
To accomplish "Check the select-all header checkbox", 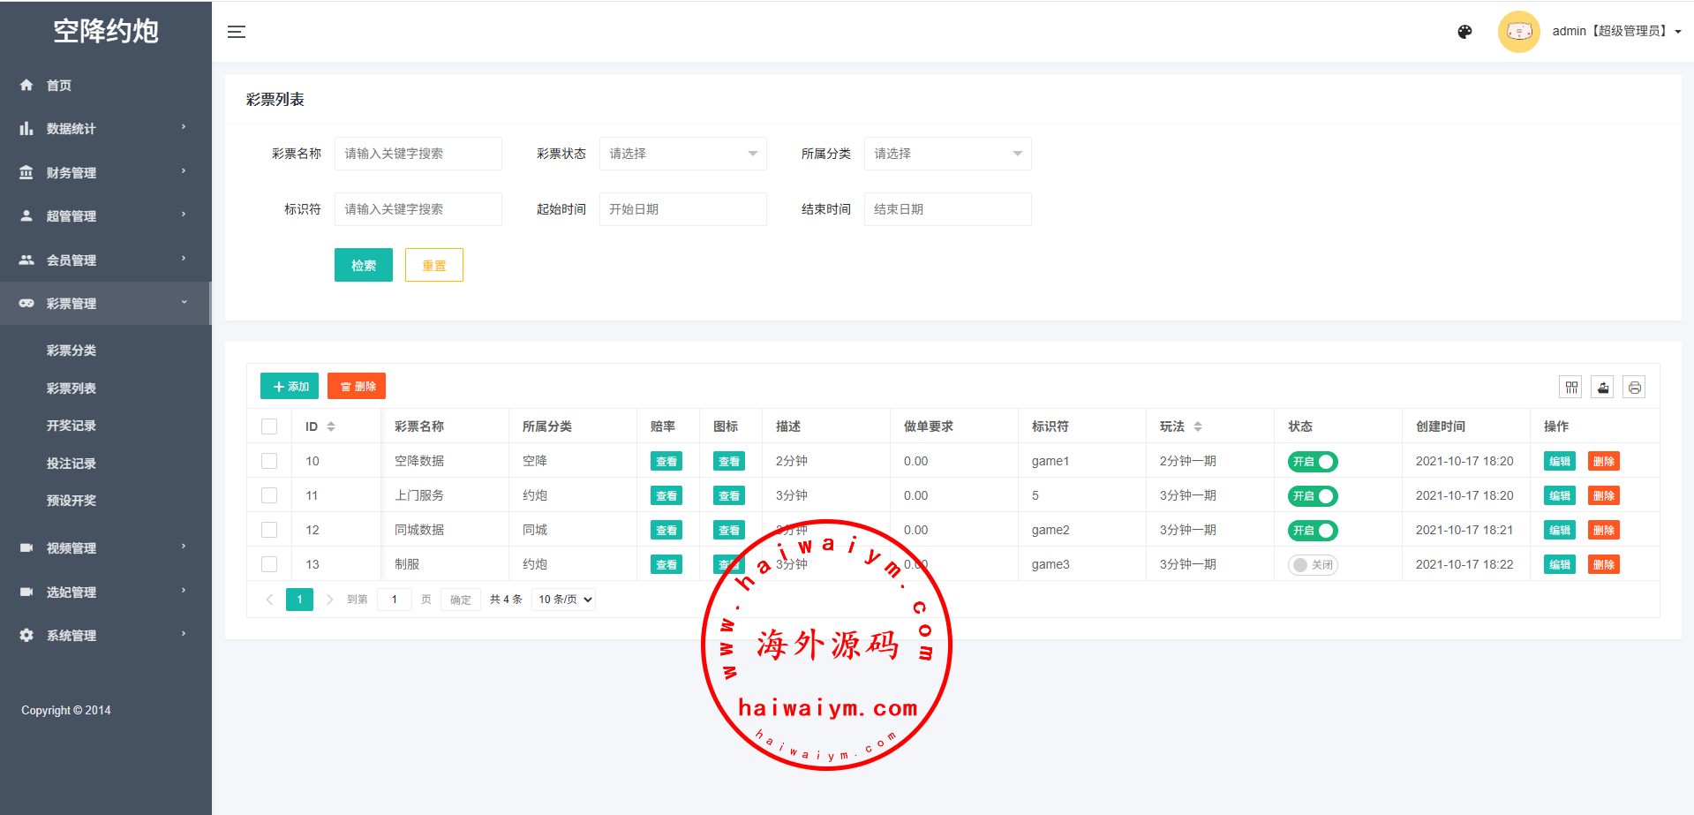I will 269,426.
